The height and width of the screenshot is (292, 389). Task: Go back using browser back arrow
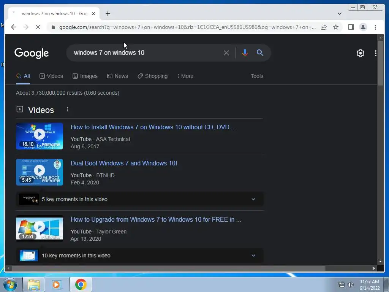pyautogui.click(x=14, y=27)
